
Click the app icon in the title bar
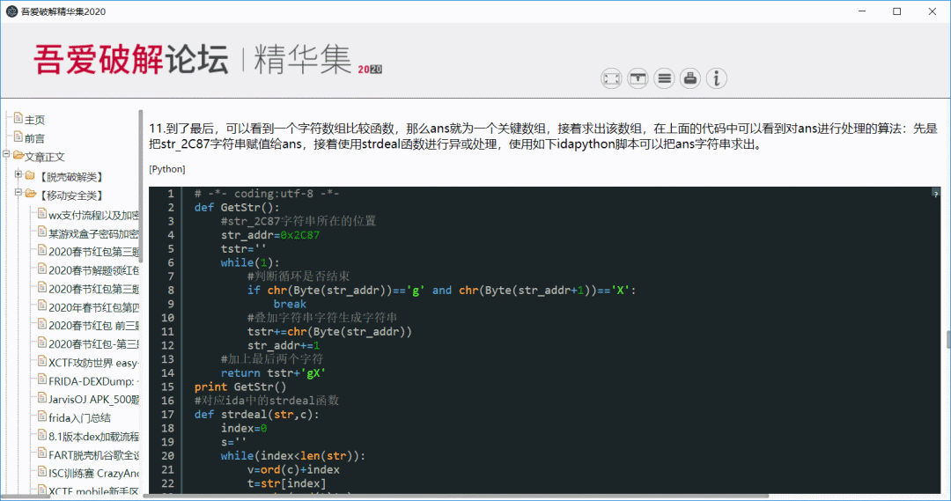pos(11,11)
